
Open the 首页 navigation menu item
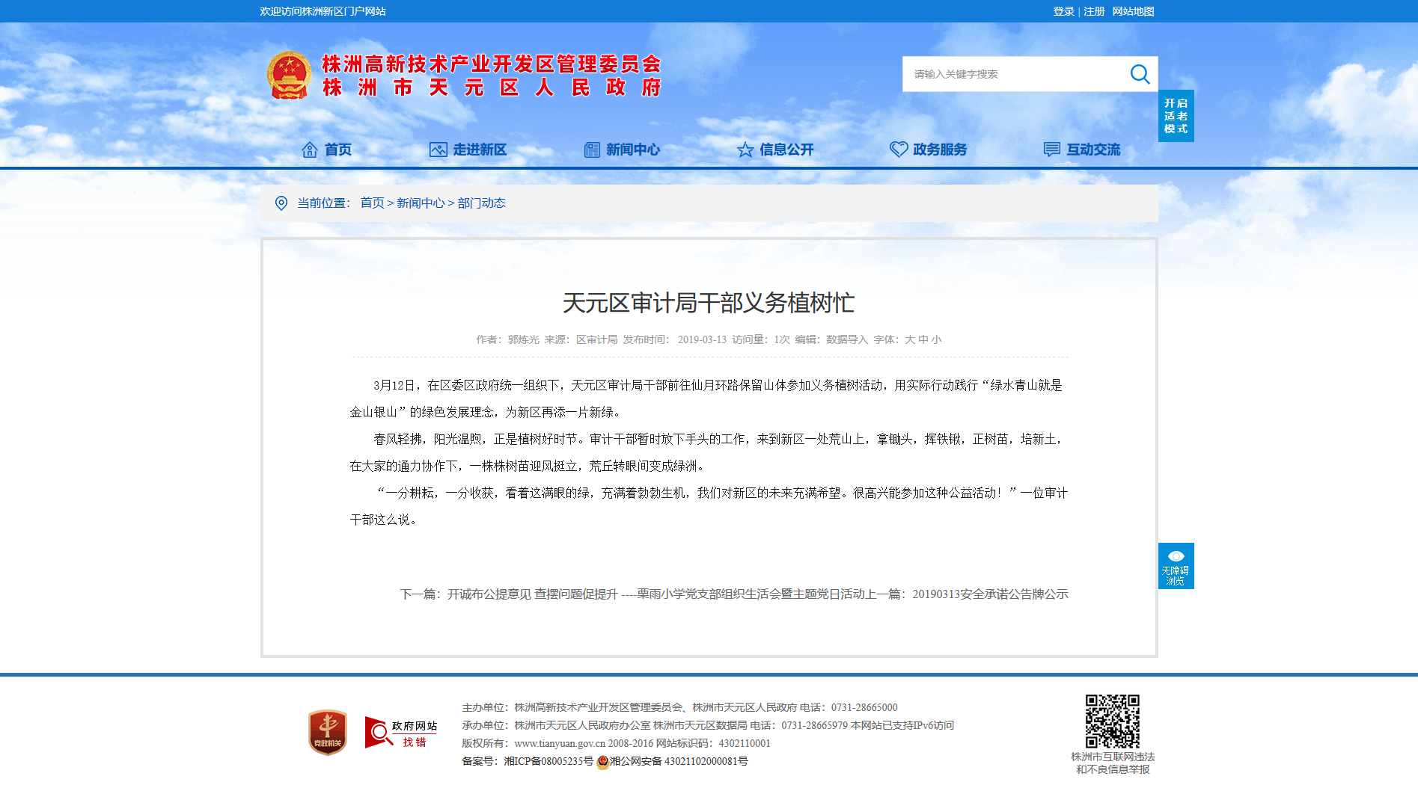pos(337,150)
